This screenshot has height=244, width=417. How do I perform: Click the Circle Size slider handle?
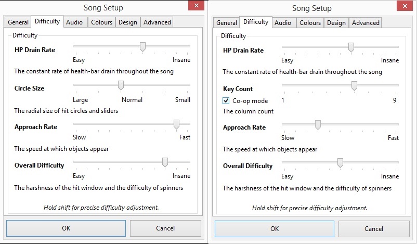tap(121, 85)
